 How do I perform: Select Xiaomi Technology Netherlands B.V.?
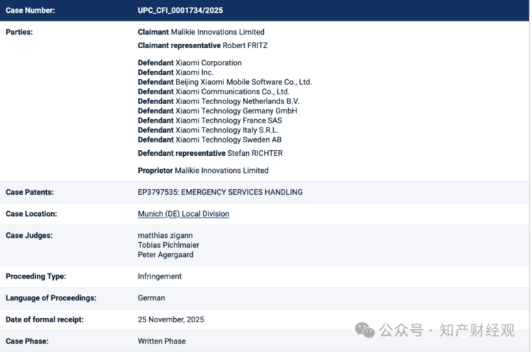click(238, 101)
